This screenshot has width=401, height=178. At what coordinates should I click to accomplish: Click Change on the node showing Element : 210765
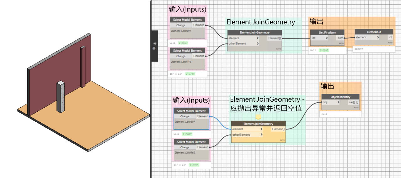[x=185, y=147]
